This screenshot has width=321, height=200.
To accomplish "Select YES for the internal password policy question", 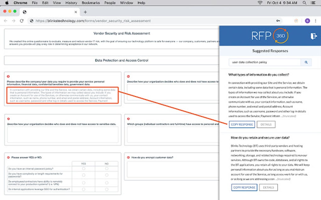I will tap(83, 169).
